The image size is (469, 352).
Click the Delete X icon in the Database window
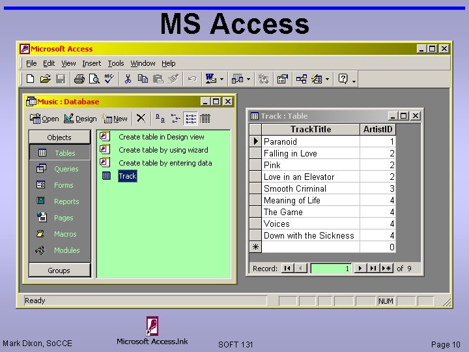coord(141,118)
